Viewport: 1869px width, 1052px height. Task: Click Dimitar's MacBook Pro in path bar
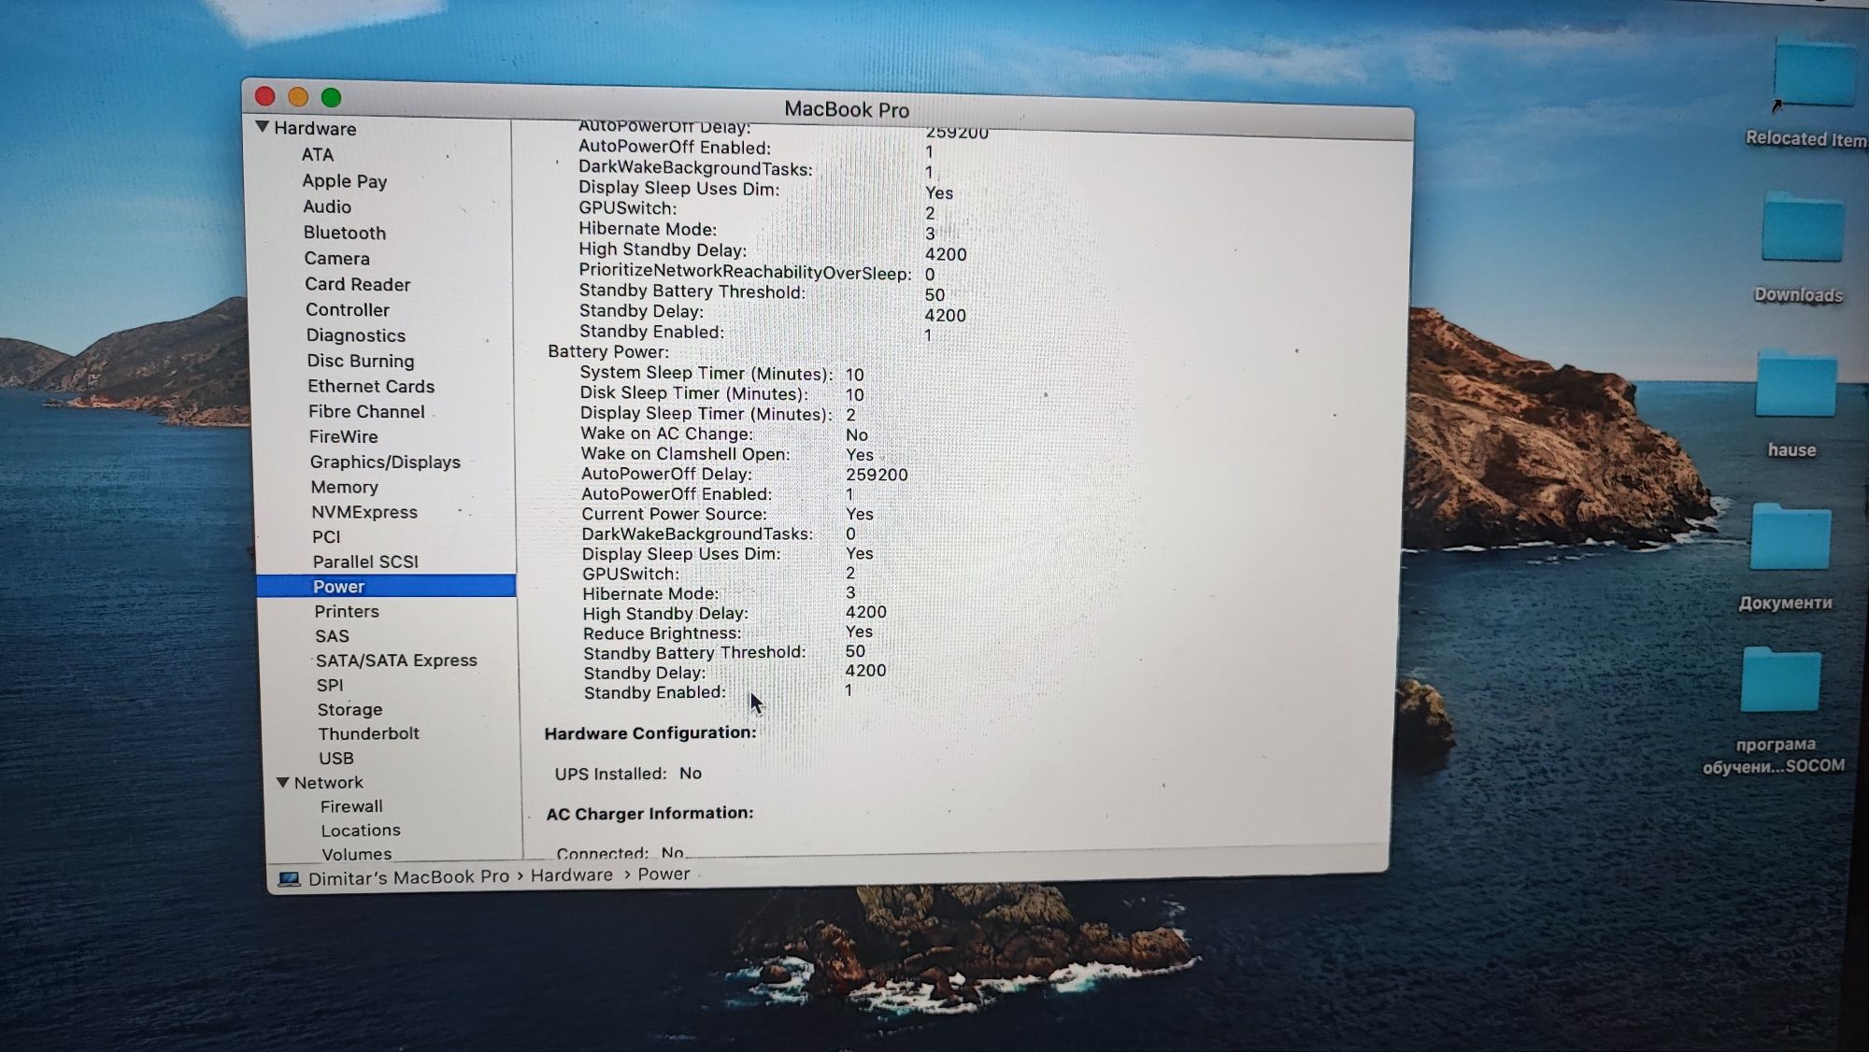[408, 877]
